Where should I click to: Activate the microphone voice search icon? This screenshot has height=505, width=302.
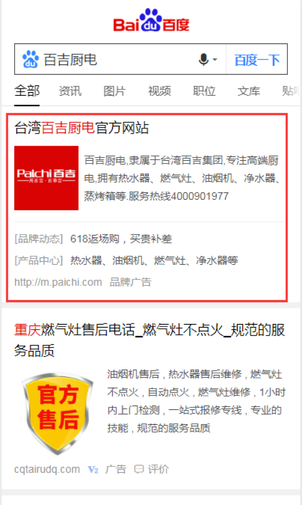[x=203, y=59]
